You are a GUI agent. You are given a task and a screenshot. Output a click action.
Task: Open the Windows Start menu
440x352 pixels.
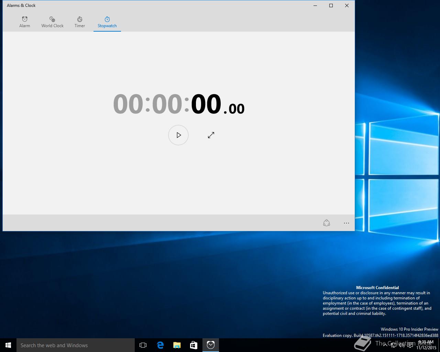[8, 345]
